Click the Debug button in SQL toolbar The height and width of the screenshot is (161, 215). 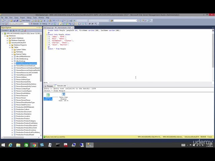(43, 24)
